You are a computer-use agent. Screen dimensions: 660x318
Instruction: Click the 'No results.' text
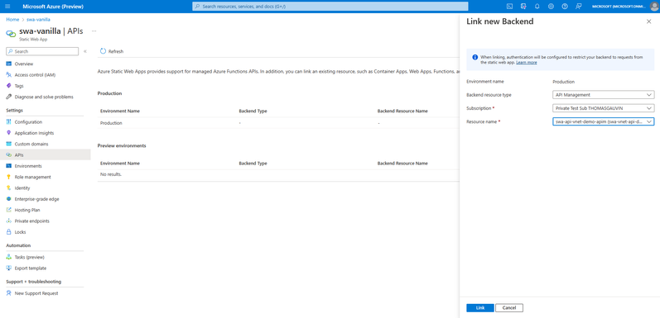tap(111, 174)
